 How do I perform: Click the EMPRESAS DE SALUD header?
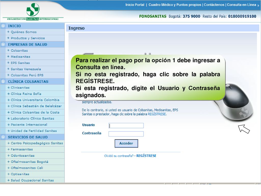coord(28,44)
